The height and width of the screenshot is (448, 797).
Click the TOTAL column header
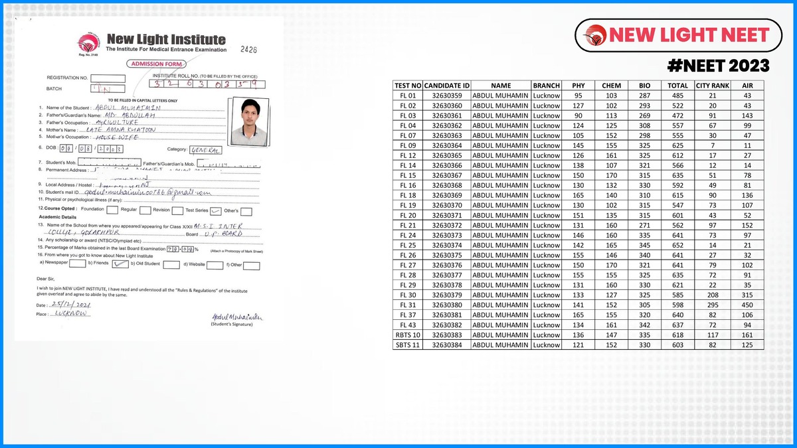pyautogui.click(x=677, y=86)
